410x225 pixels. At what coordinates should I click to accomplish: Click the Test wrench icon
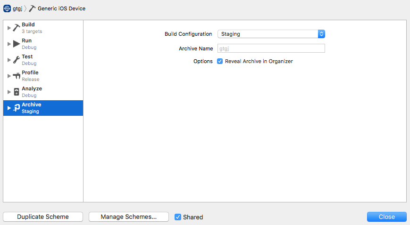click(16, 60)
